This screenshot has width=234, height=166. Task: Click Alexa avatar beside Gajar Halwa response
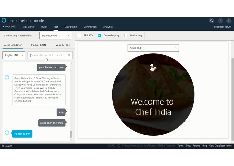(7, 77)
